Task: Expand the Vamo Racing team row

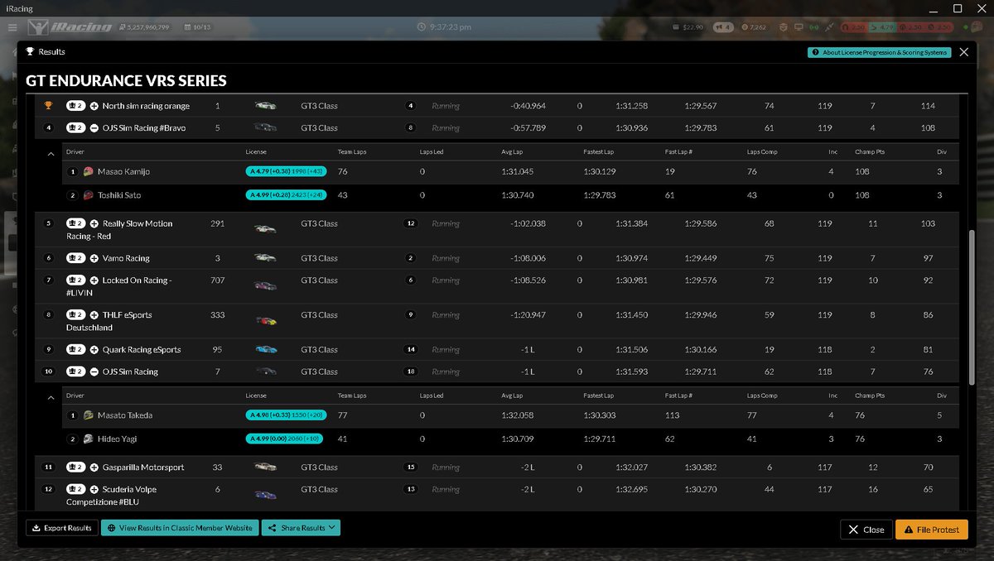Action: tap(94, 258)
